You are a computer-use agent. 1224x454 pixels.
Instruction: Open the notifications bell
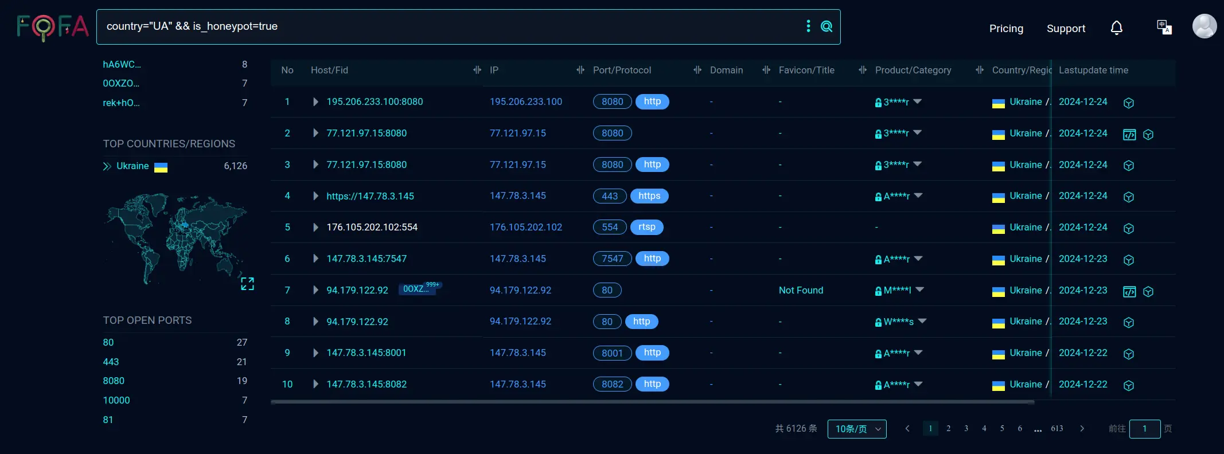(1116, 28)
